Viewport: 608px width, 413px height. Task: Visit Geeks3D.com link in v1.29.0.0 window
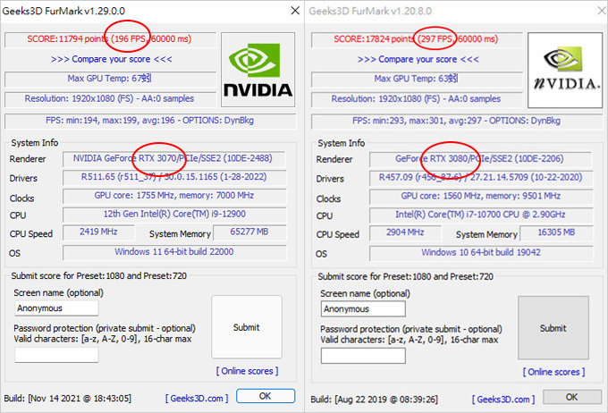pyautogui.click(x=197, y=399)
